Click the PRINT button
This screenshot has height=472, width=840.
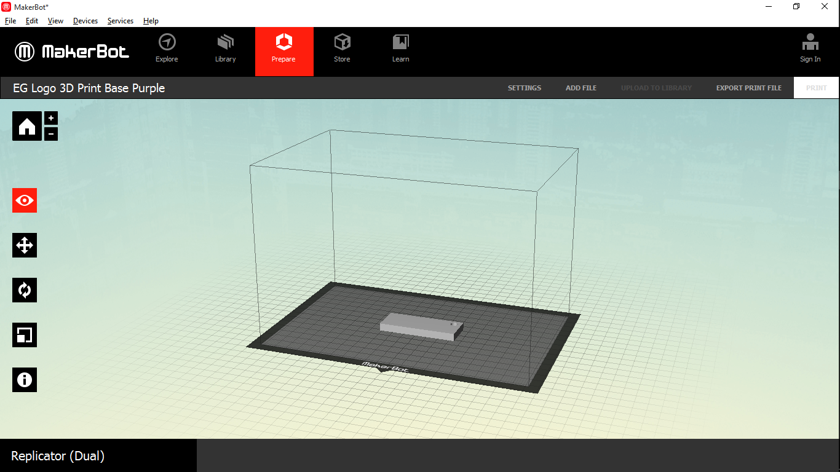[x=817, y=88]
